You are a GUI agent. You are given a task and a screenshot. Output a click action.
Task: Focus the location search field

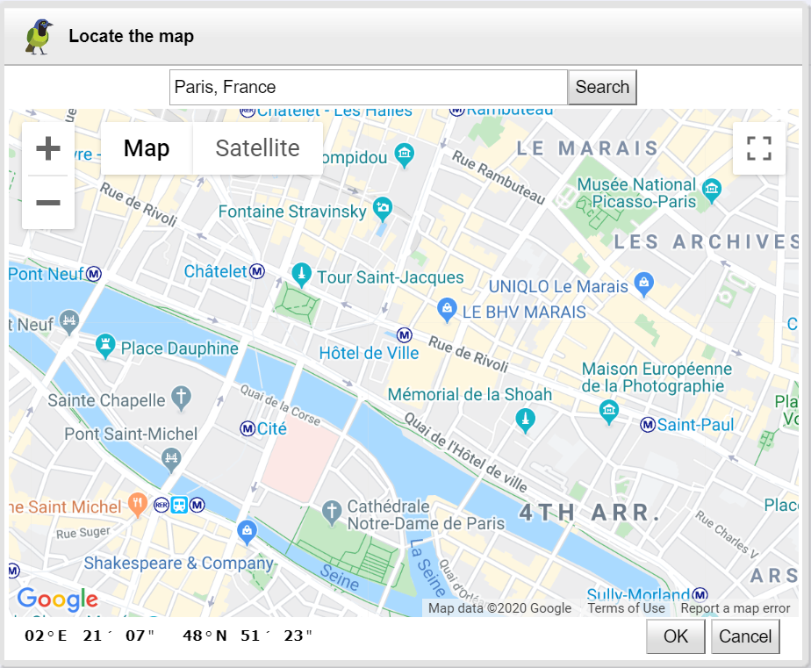pyautogui.click(x=369, y=87)
